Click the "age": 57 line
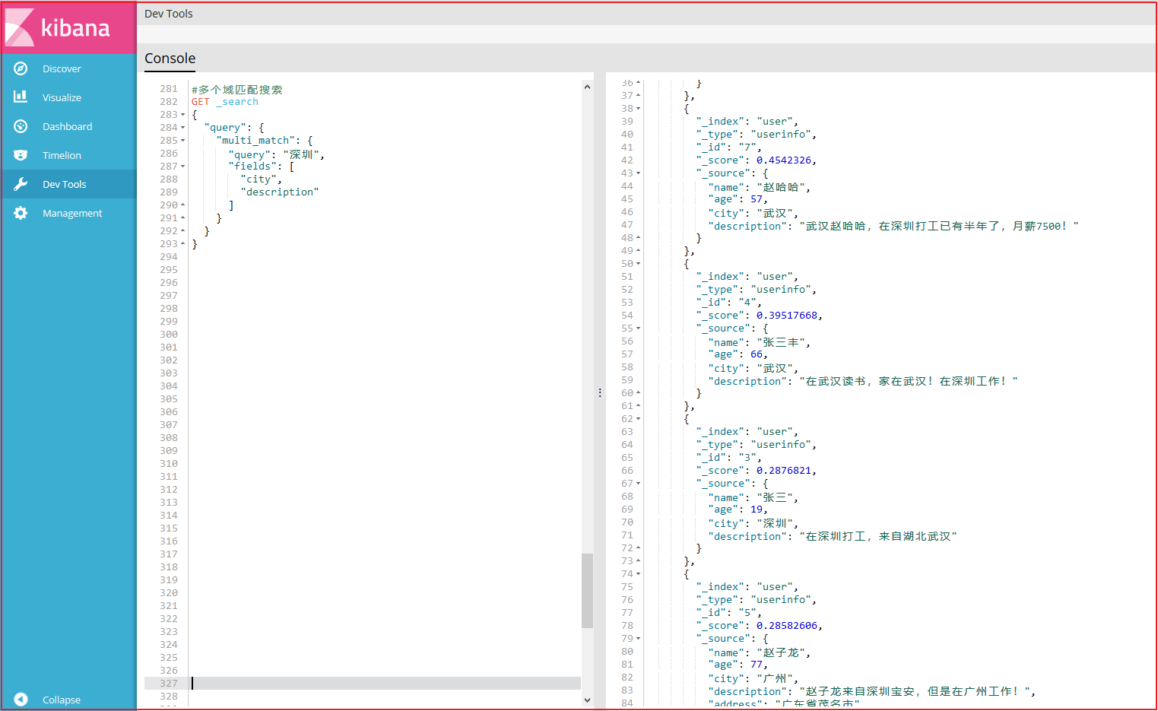Viewport: 1158px width, 711px height. (738, 199)
